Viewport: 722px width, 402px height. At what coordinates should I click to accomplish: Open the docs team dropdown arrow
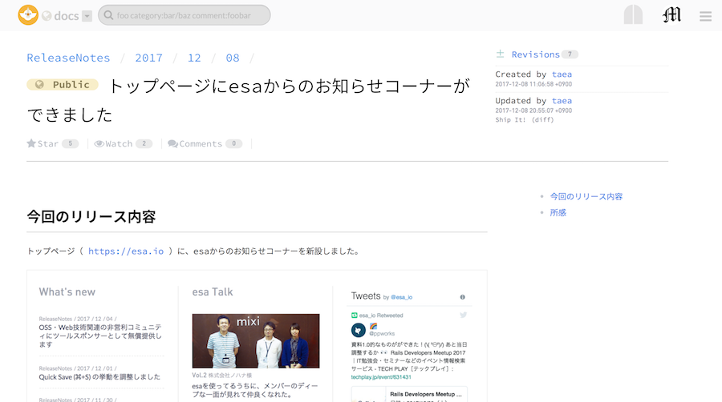coord(87,16)
